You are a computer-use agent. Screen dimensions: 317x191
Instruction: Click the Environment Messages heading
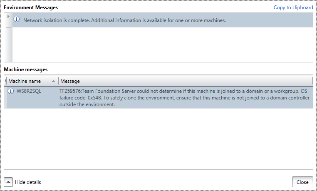coord(31,7)
